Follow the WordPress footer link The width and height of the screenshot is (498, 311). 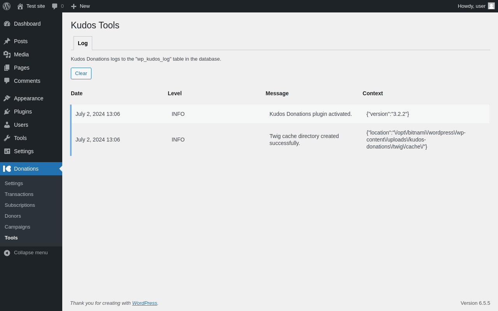[x=145, y=303]
